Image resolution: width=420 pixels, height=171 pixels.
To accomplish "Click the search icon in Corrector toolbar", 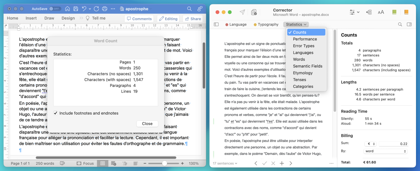I will [400, 24].
